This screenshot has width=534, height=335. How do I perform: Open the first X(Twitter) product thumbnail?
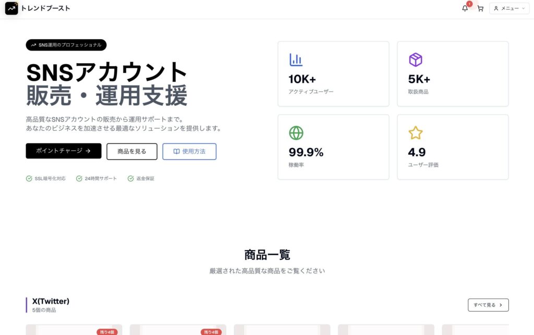74,330
